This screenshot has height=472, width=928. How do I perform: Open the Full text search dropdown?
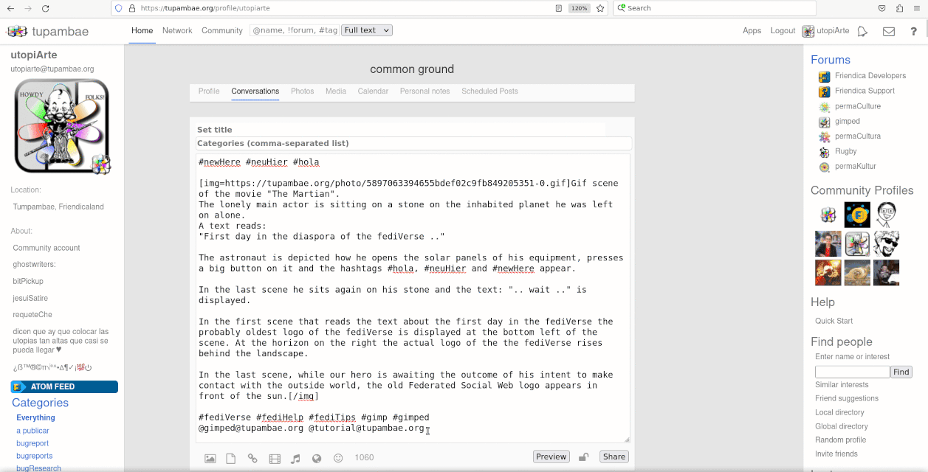[367, 30]
